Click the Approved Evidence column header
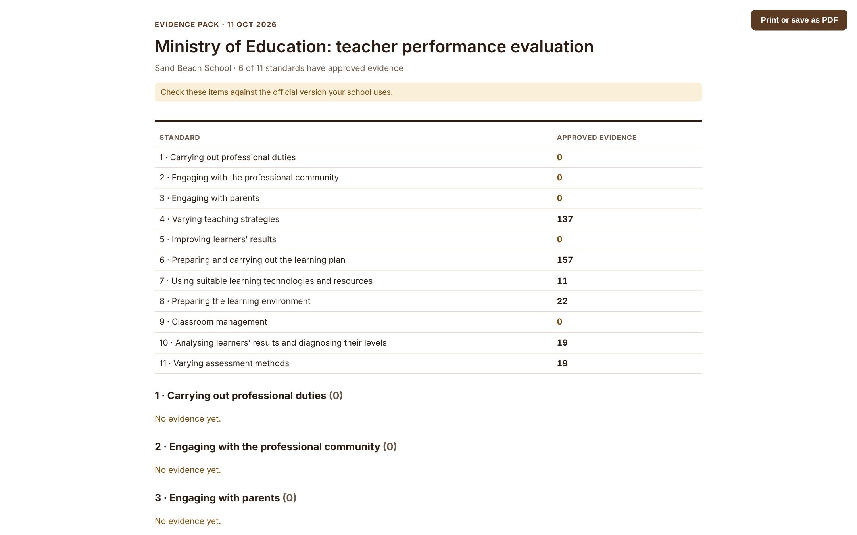The width and height of the screenshot is (857, 535). click(596, 138)
